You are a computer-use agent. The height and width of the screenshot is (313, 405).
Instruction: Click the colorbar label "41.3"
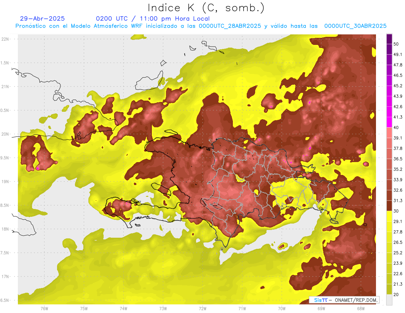pos(398,117)
